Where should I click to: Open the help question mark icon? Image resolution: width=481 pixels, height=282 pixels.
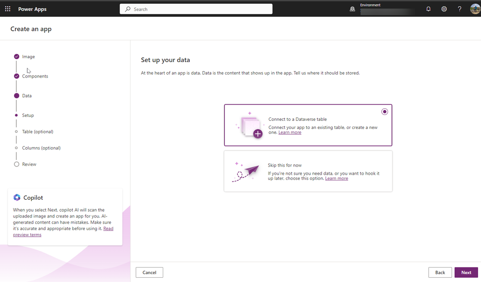[459, 9]
